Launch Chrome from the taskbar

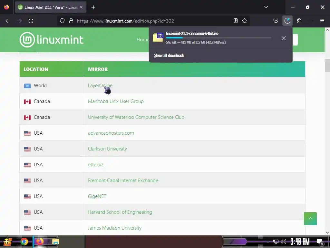coord(24,242)
